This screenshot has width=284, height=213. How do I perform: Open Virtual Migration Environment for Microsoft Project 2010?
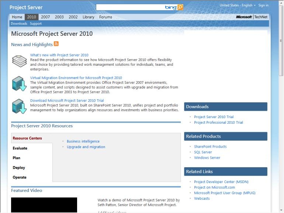pos(76,78)
